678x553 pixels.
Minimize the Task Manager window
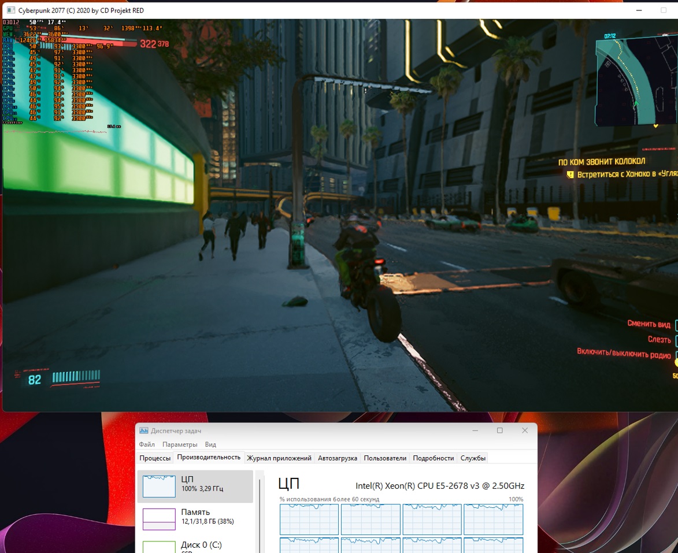pyautogui.click(x=475, y=430)
